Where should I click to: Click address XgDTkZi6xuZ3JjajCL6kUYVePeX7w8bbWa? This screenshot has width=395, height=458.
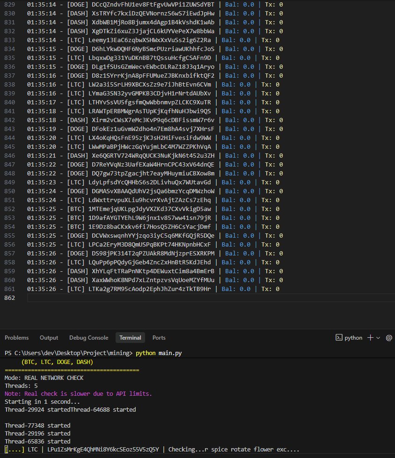point(153,31)
